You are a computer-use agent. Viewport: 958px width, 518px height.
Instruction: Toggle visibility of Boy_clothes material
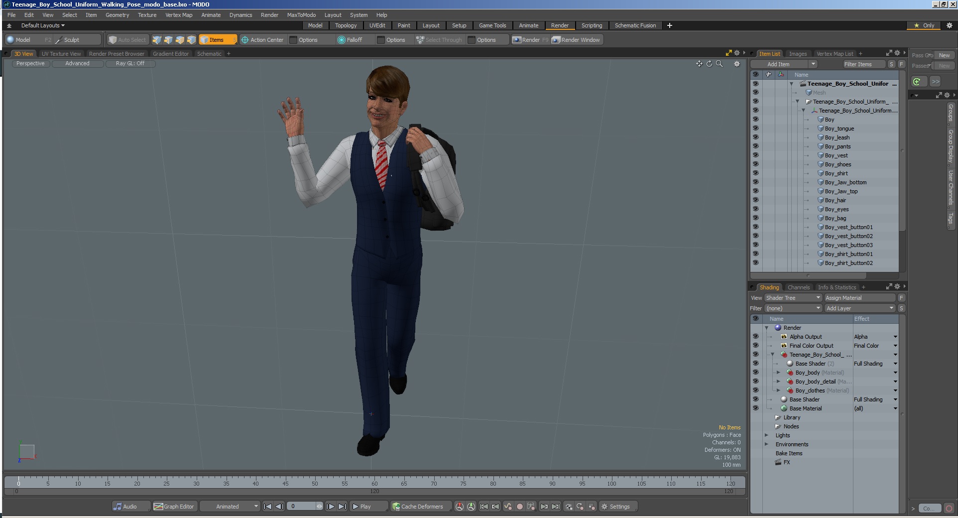click(x=755, y=390)
